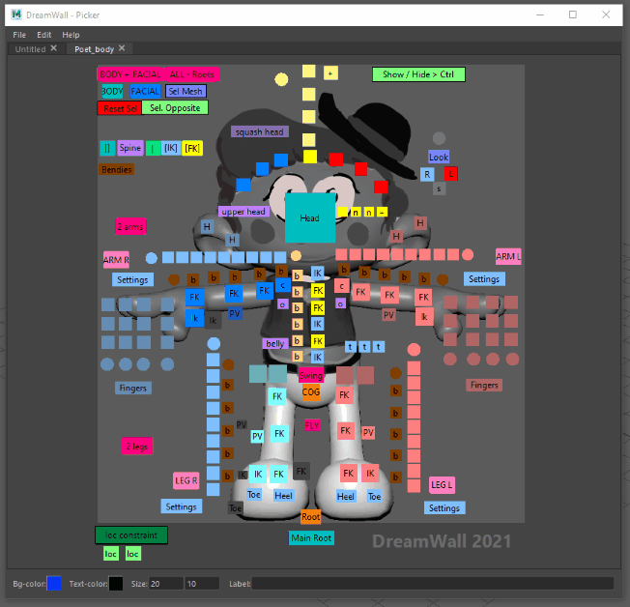Screen dimensions: 630x607
Task: Select the squash head control
Action: point(259,131)
